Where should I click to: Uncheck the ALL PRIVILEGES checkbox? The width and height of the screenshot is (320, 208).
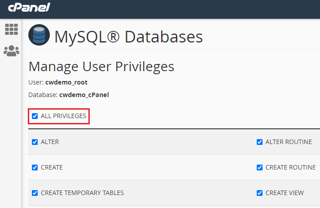click(x=35, y=116)
